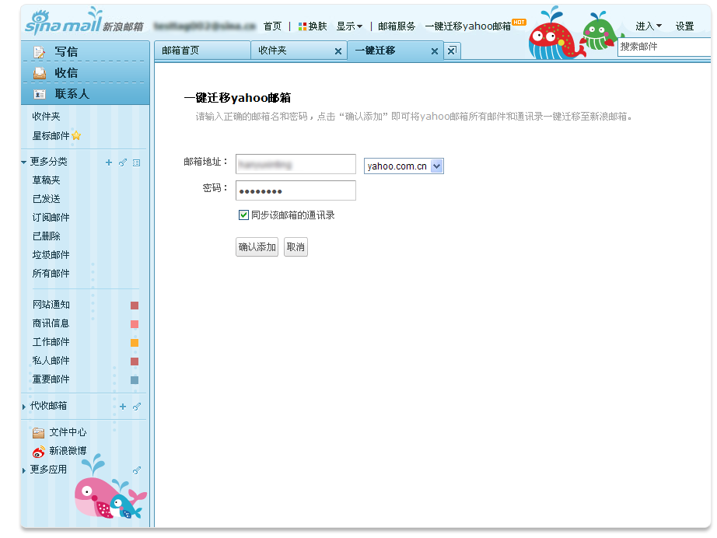This screenshot has width=717, height=538.
Task: Open the 一键迁移yahoo邮箱 top link
Action: (x=468, y=26)
